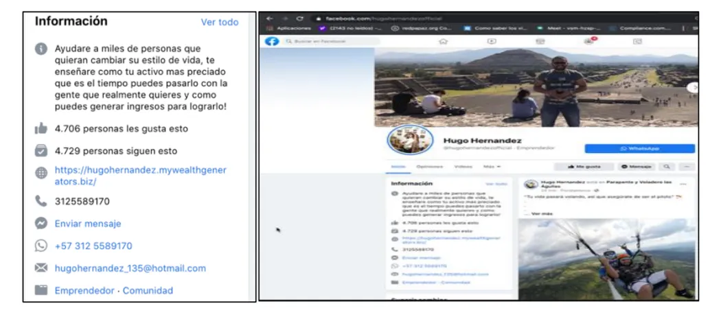Image resolution: width=723 pixels, height=310 pixels.
Task: Click the info circle icon beside the description
Action: coord(41,49)
